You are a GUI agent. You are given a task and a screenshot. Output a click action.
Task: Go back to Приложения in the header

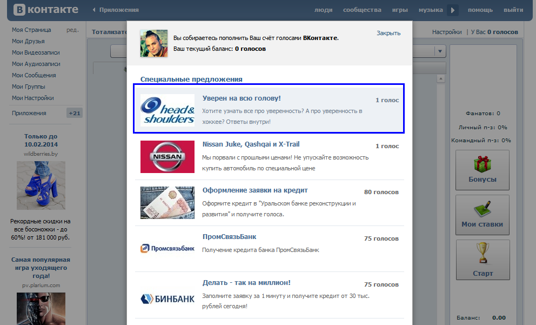point(116,10)
